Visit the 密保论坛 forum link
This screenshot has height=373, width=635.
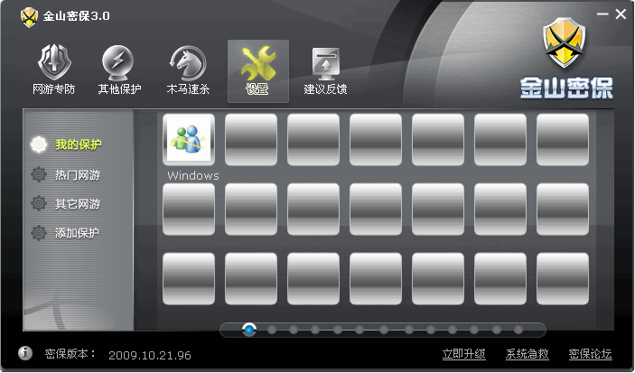pyautogui.click(x=590, y=354)
